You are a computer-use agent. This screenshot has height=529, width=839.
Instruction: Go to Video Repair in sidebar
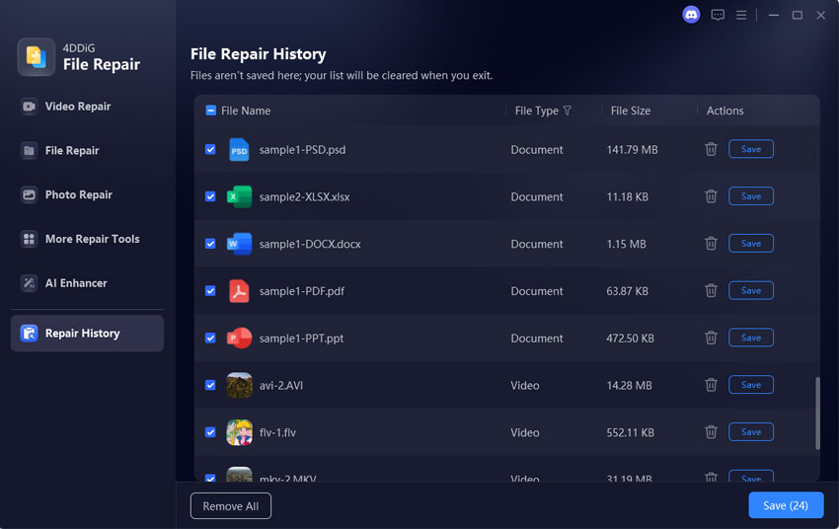coord(87,107)
